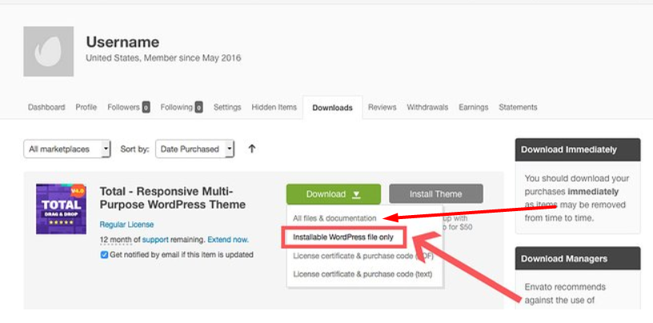Click the green Download button
Viewport: 653px width, 323px height.
click(334, 194)
